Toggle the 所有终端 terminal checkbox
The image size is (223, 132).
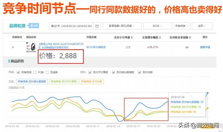(18, 72)
